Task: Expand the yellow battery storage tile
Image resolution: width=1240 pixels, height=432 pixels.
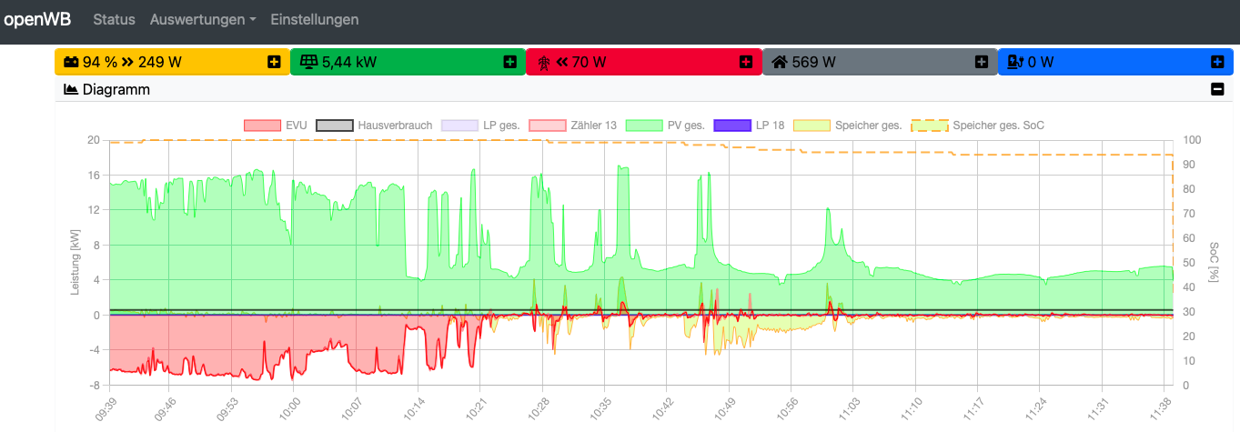Action: point(274,62)
